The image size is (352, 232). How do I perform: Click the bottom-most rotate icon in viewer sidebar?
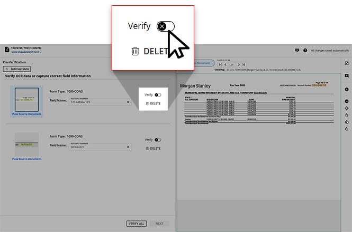[x=347, y=129]
